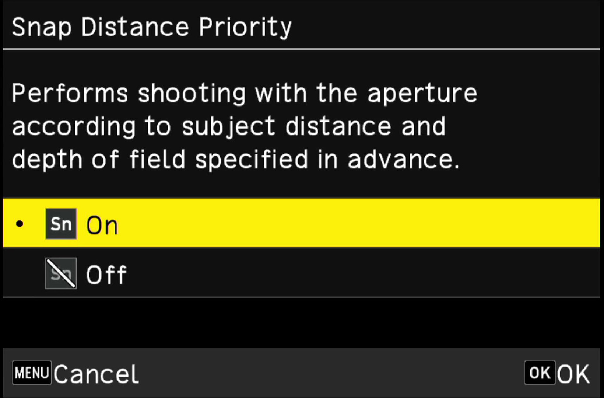Image resolution: width=604 pixels, height=398 pixels.
Task: Click the empty middle of the bottom bar
Action: 331,373
